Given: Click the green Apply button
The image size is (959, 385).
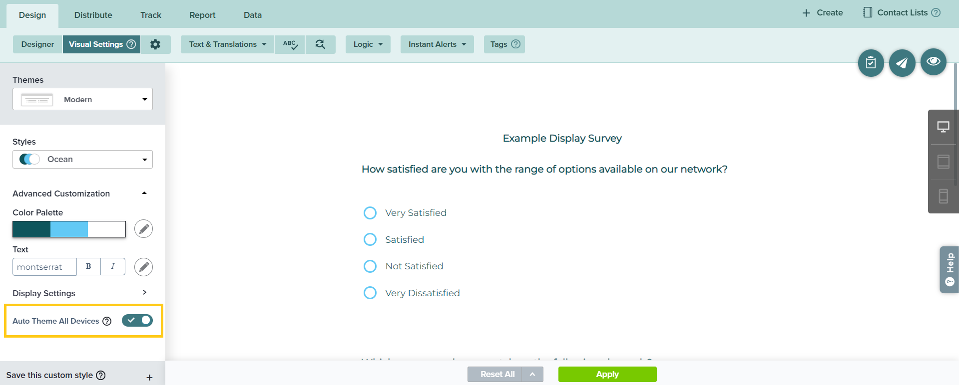Looking at the screenshot, I should coord(607,374).
